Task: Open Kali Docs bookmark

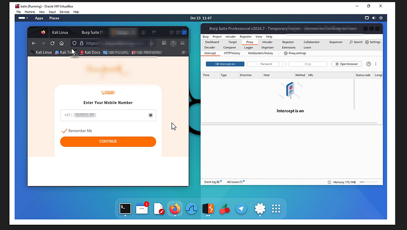Action: 90,52
